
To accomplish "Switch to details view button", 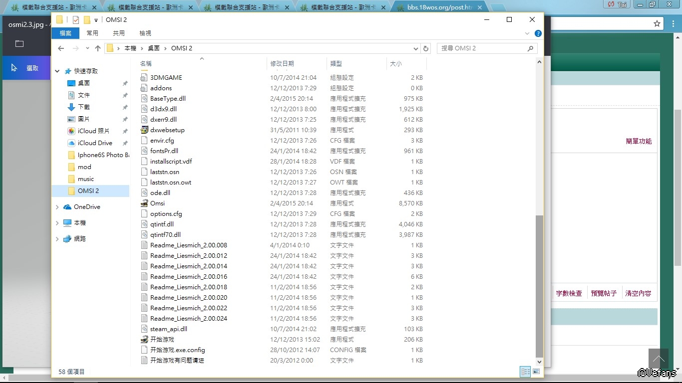I will [525, 372].
